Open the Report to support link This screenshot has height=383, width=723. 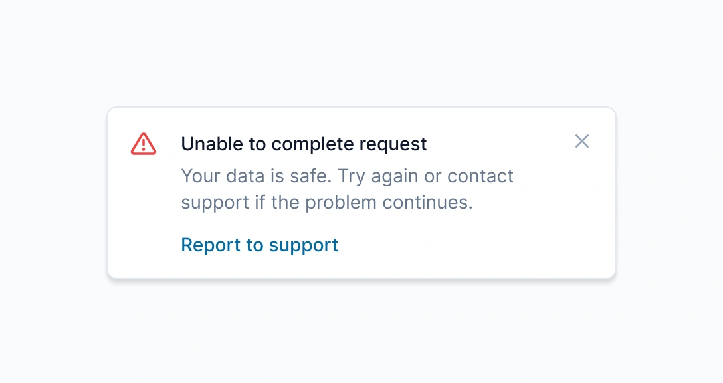[260, 245]
